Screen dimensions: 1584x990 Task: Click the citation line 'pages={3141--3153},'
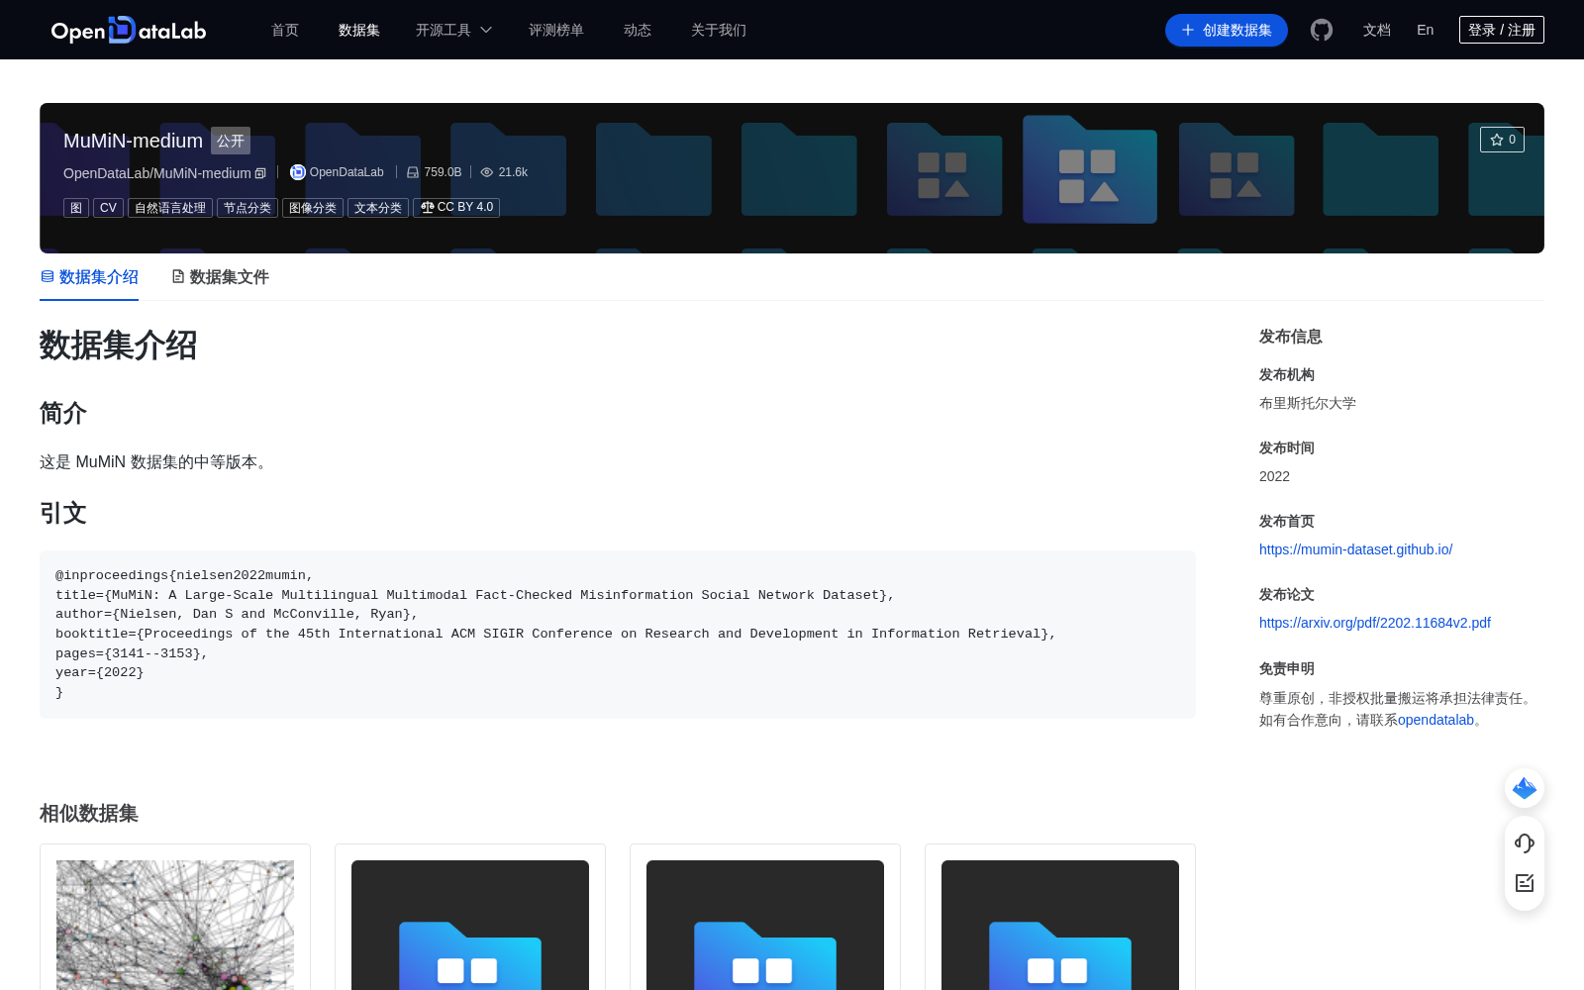132,653
